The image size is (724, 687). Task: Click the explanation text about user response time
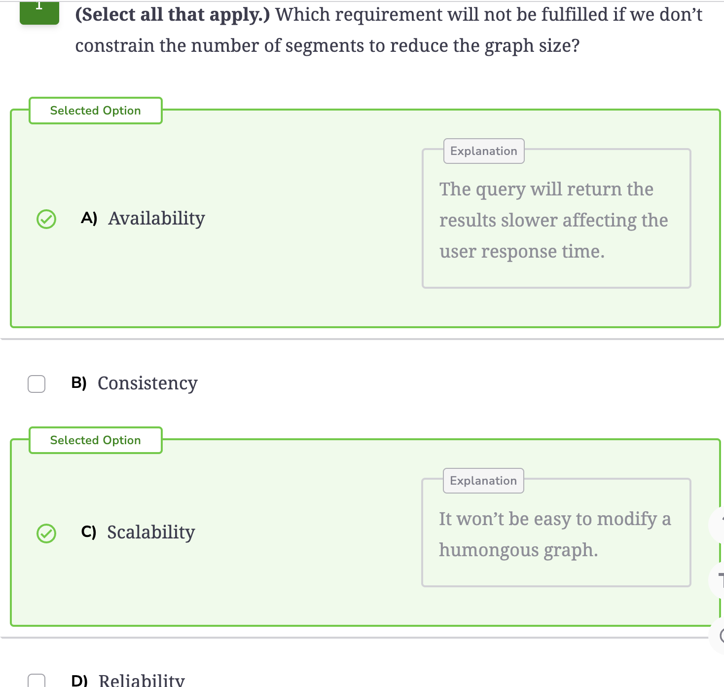click(x=553, y=220)
